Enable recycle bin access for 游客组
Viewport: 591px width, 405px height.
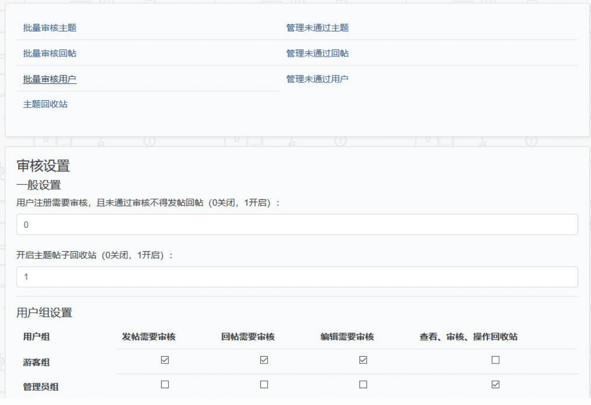(495, 359)
